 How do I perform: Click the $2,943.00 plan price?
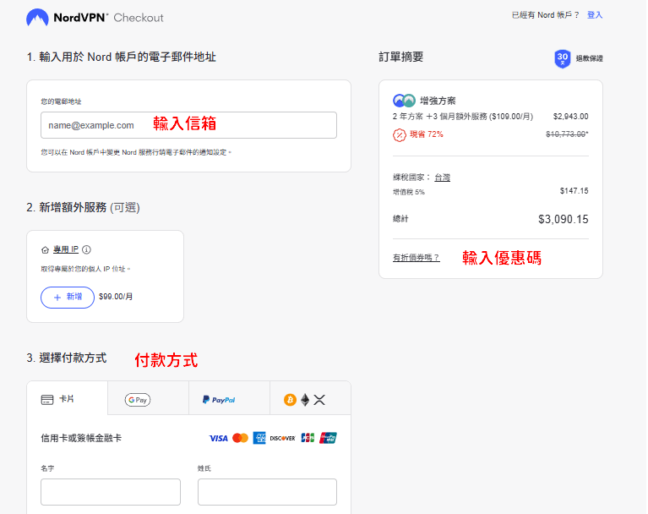pyautogui.click(x=571, y=117)
